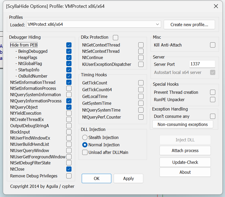Check Unload after DLLMain

point(85,152)
